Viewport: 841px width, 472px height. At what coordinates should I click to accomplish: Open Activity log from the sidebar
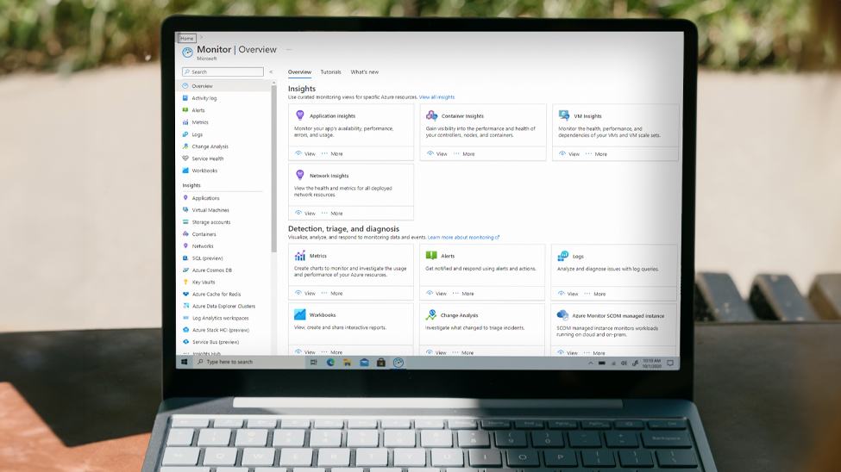point(204,98)
